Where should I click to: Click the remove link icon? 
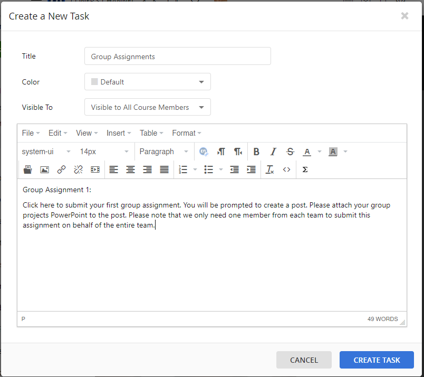pos(79,169)
